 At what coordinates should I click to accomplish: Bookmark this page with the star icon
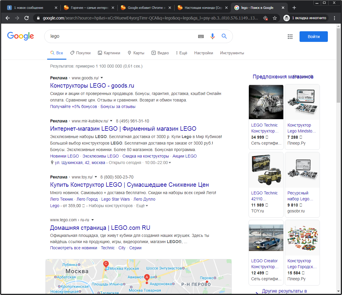275,18
